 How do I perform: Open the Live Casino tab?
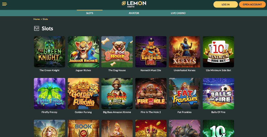tap(178, 13)
